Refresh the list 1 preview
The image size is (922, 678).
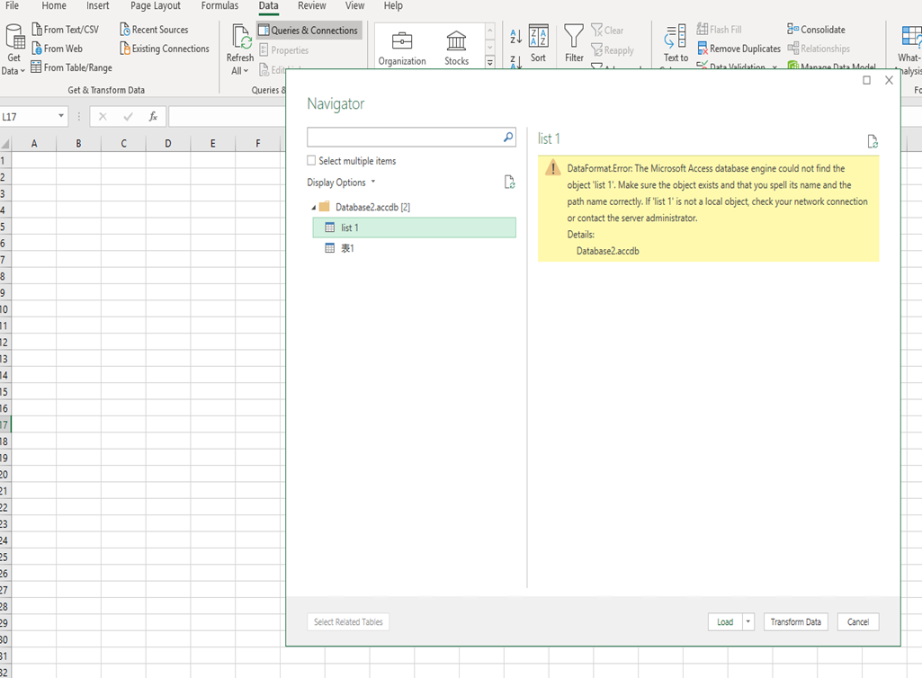click(873, 141)
